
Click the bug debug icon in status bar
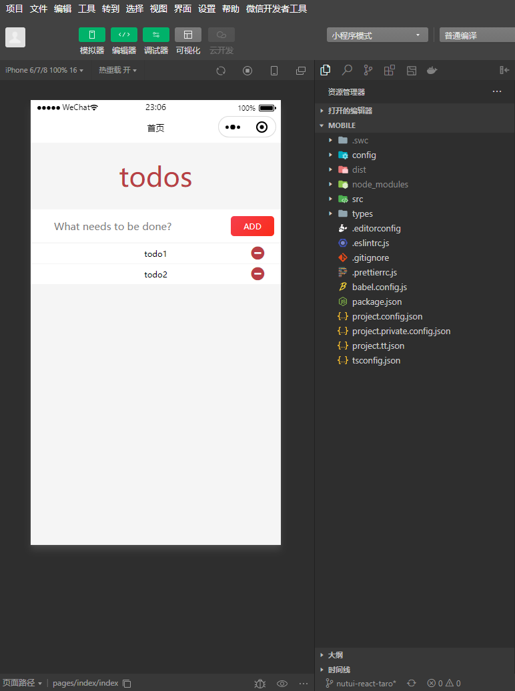tap(260, 684)
